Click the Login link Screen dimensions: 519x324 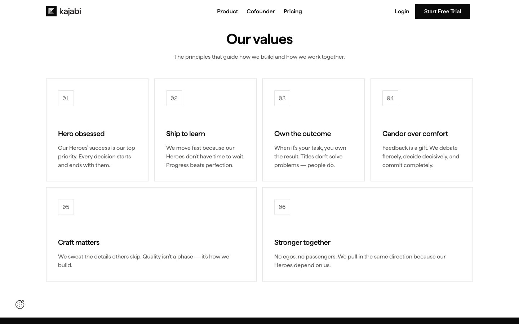[402, 12]
